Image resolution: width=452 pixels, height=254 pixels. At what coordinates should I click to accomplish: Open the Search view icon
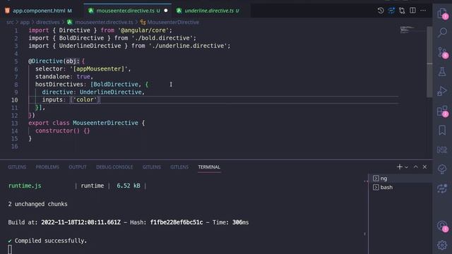click(442, 32)
